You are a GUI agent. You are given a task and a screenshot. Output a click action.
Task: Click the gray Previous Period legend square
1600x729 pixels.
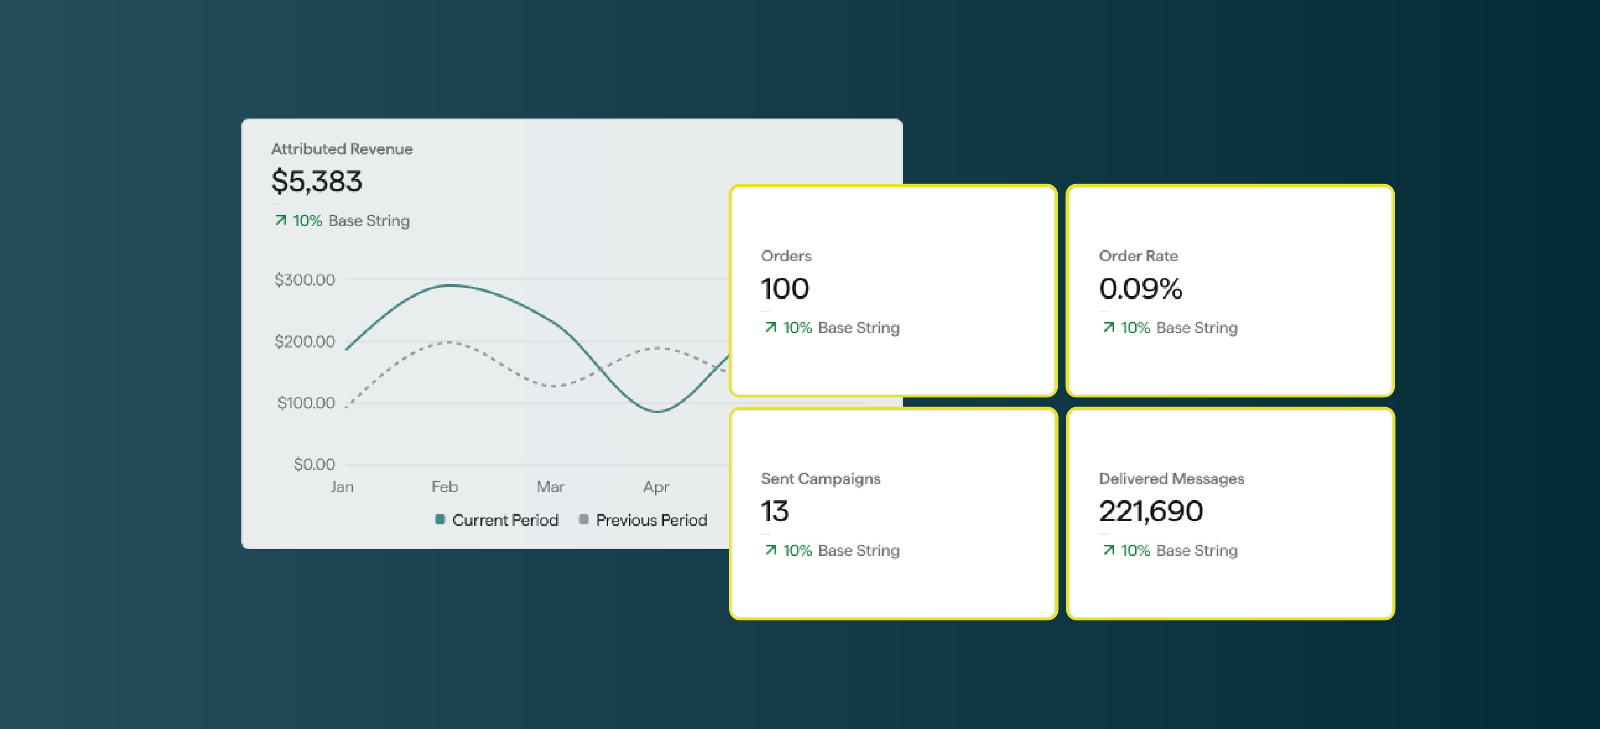point(583,519)
